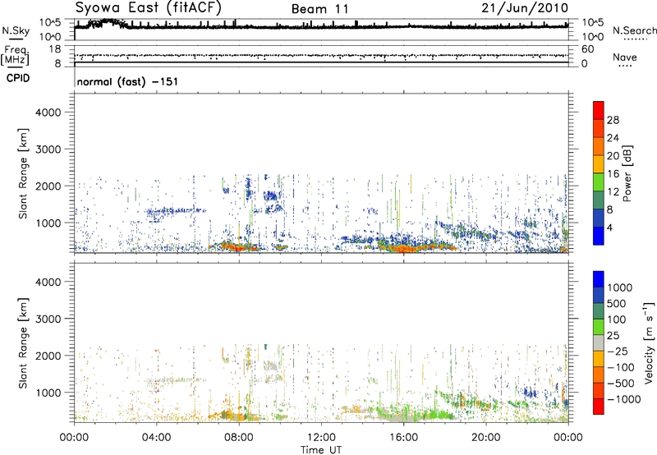Click the gray -25 to 25 Velocity colorbar segment

[599, 342]
